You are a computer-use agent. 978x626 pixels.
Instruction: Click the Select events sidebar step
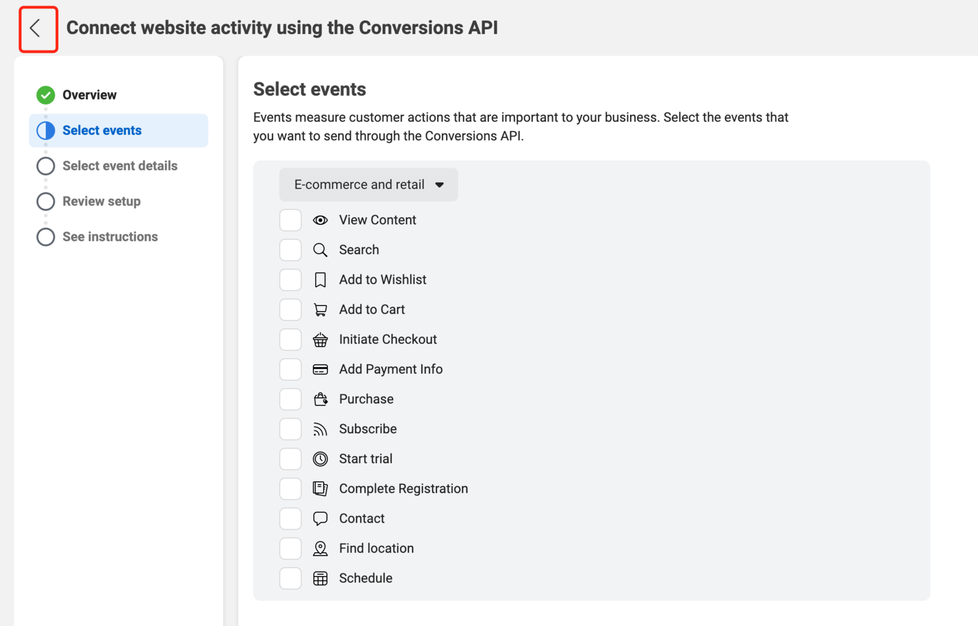pyautogui.click(x=102, y=131)
